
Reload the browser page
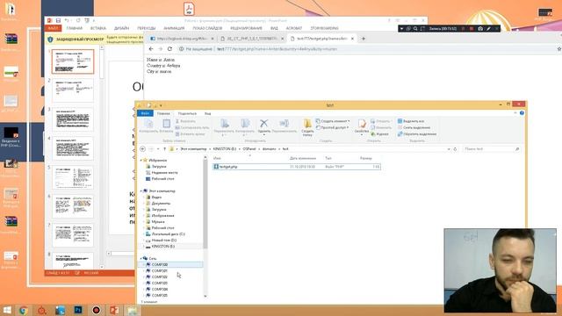click(x=169, y=49)
